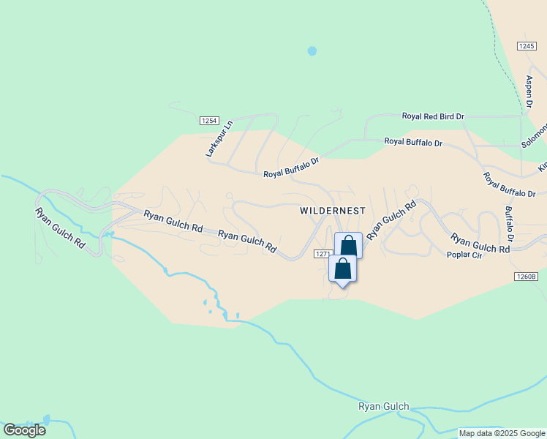Click the 1260B route shield
Screen dimensions: 547x439
pyautogui.click(x=526, y=277)
